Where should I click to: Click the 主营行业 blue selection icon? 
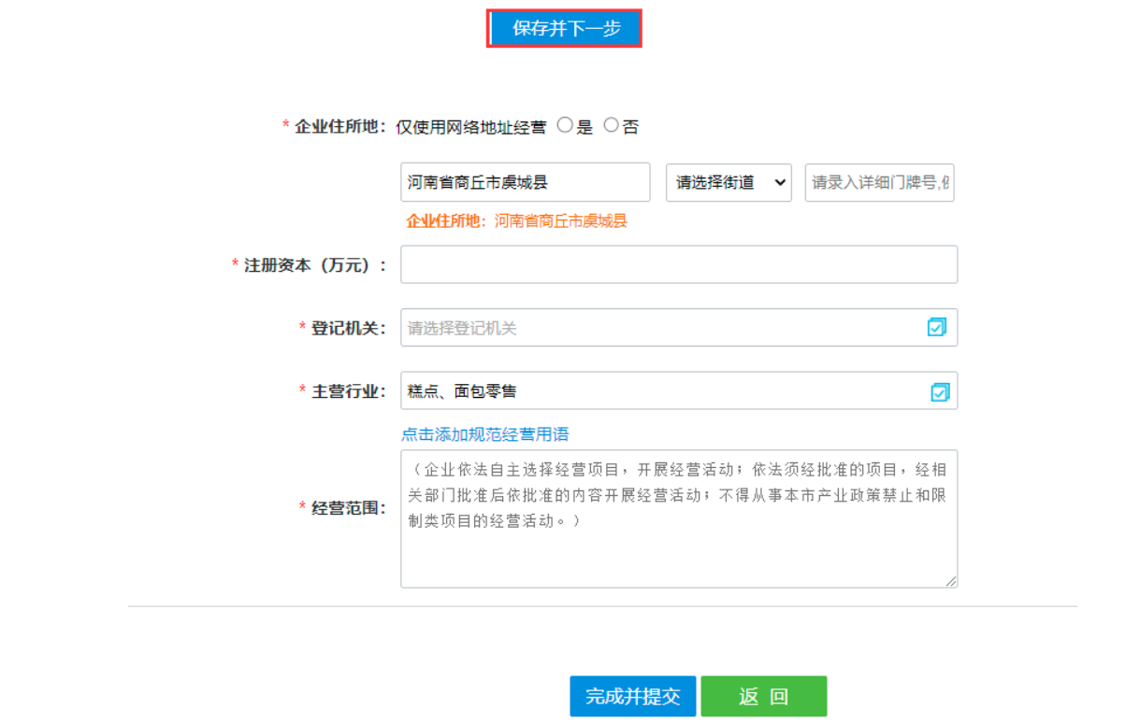tap(937, 390)
